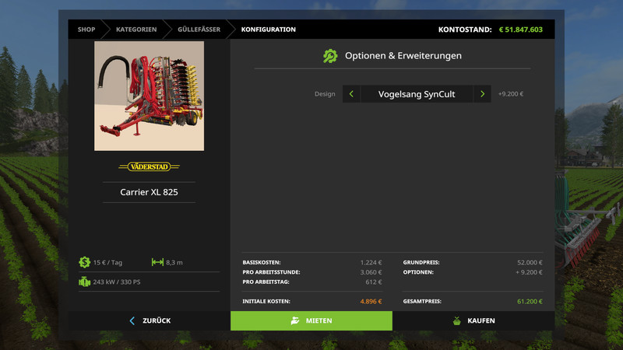Viewport: 623px width, 350px height.
Task: Switch to next Design with right arrow
Action: (482, 94)
